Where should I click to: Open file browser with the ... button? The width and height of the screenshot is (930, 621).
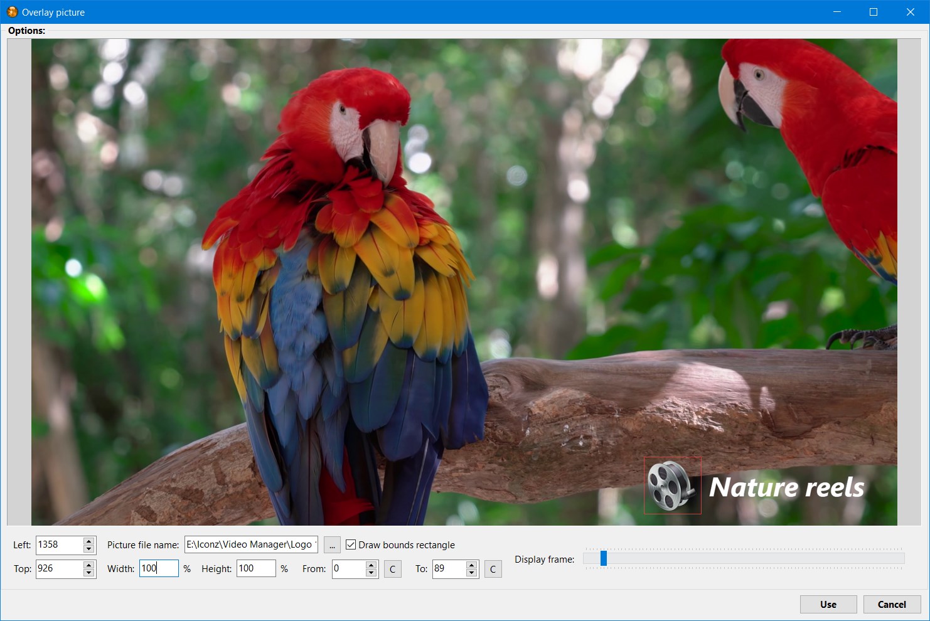coord(332,544)
